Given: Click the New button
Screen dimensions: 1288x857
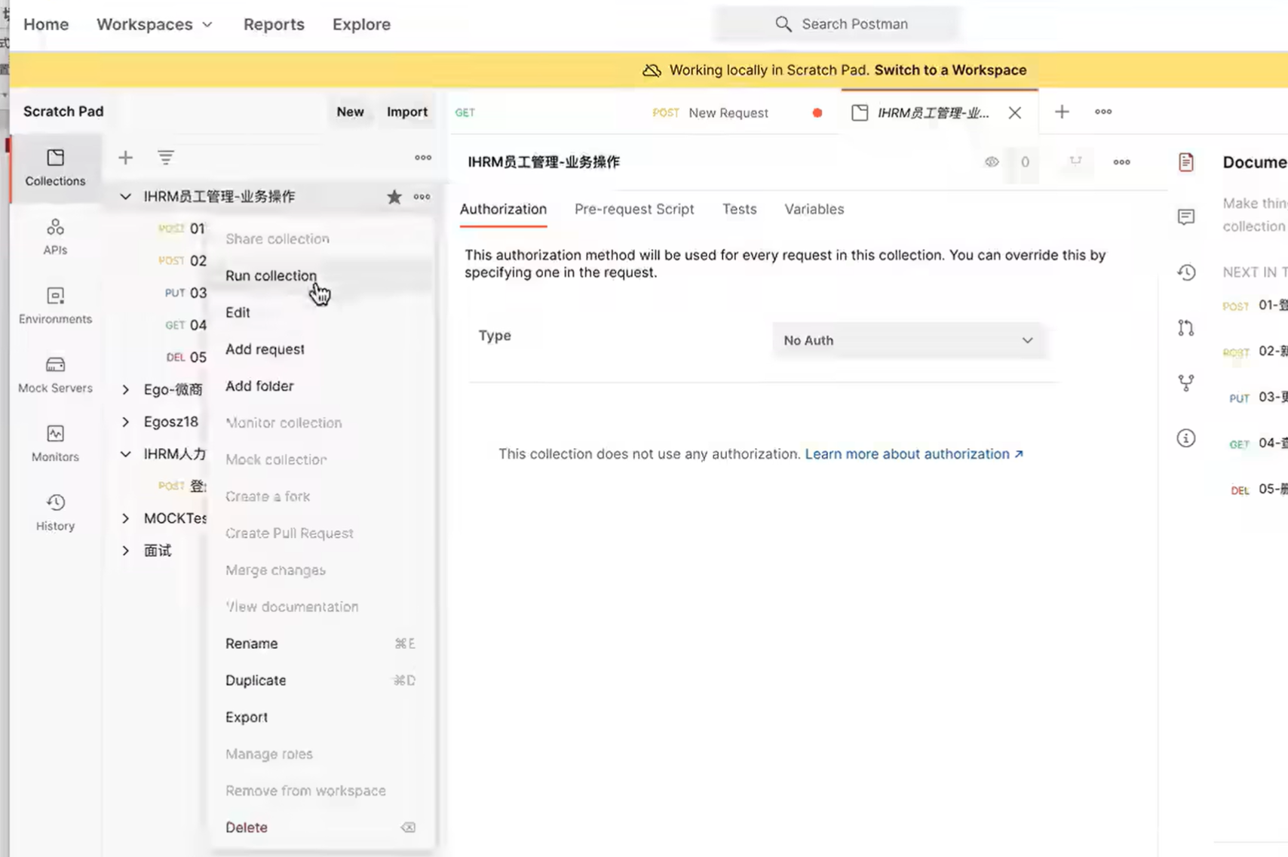Looking at the screenshot, I should coord(350,112).
